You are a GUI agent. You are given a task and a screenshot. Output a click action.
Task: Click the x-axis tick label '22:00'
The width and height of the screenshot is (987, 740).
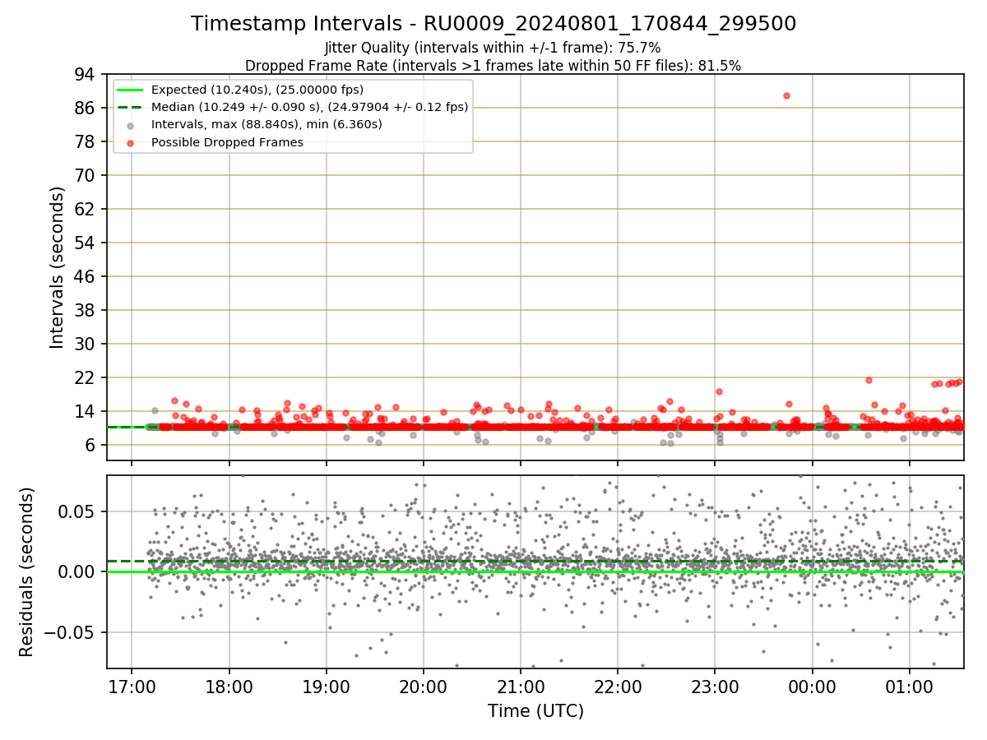point(618,686)
